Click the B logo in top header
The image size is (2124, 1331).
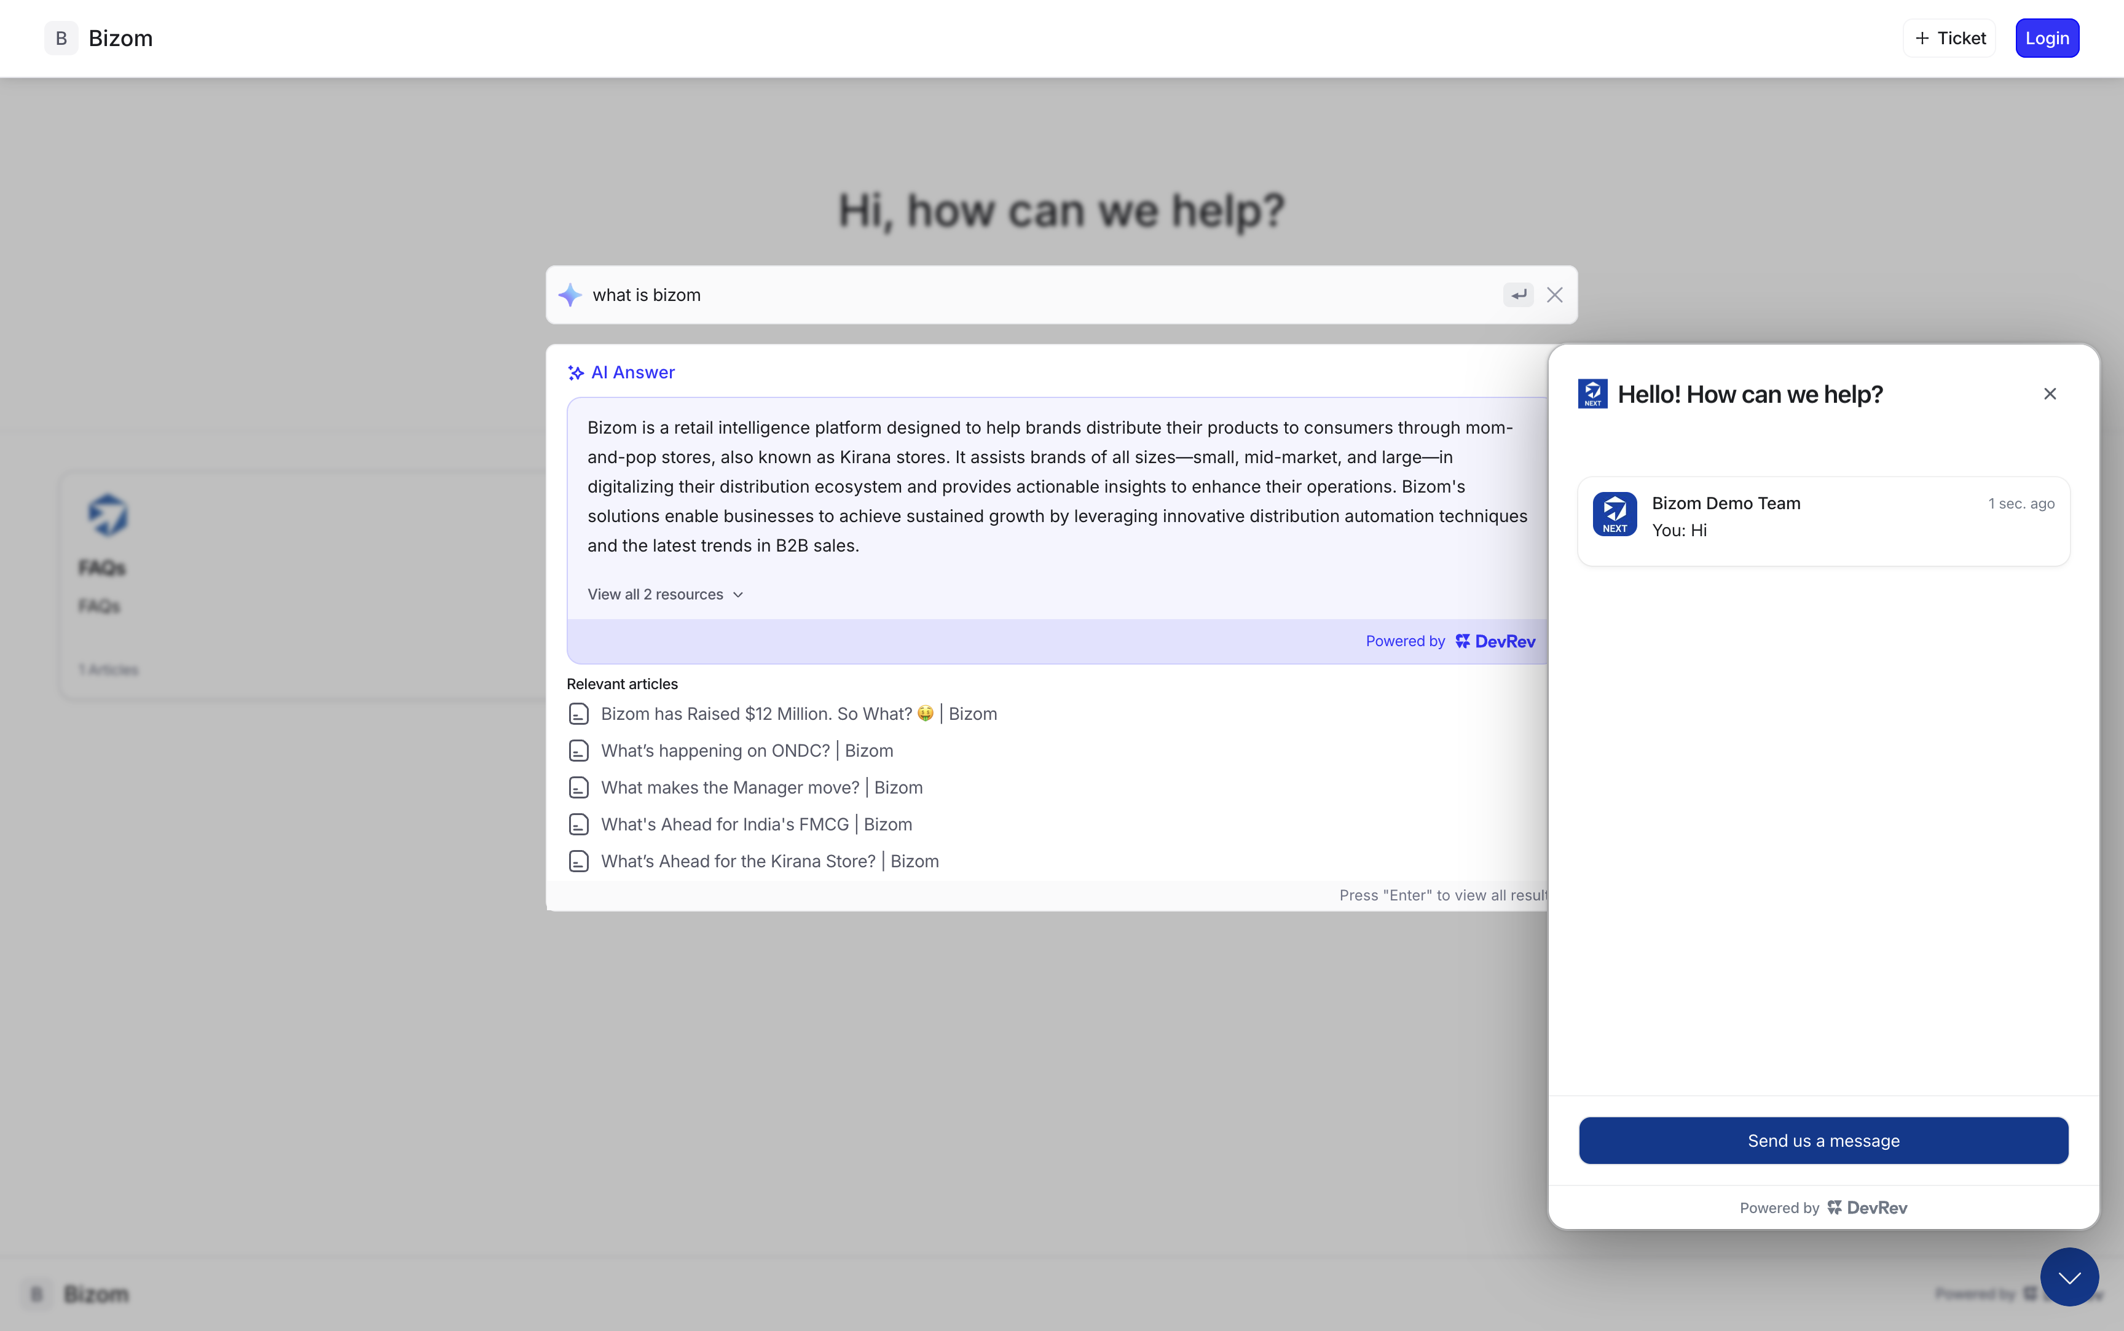pos(61,38)
